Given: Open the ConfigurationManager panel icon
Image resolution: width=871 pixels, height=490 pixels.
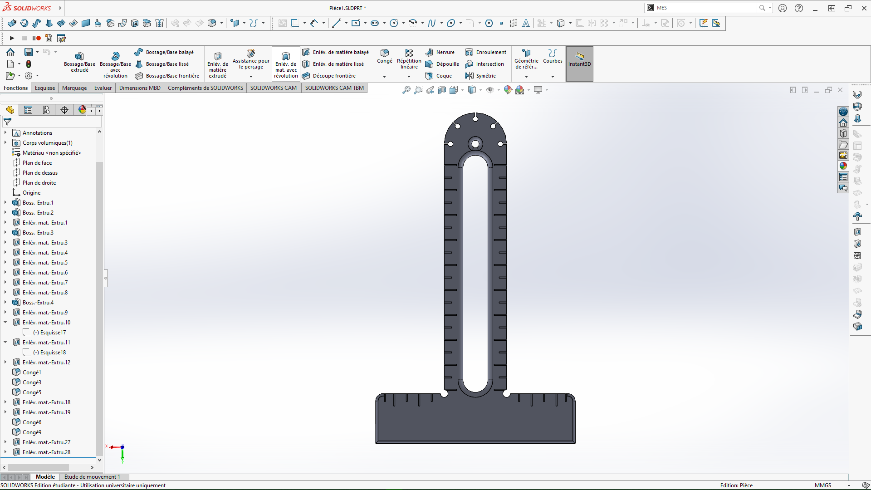Looking at the screenshot, I should click(46, 110).
